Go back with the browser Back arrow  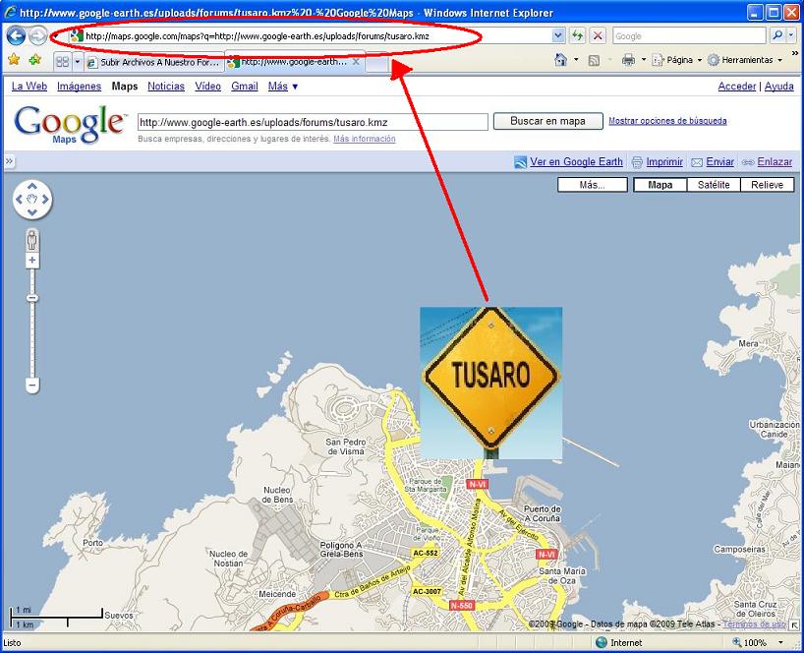tap(16, 35)
